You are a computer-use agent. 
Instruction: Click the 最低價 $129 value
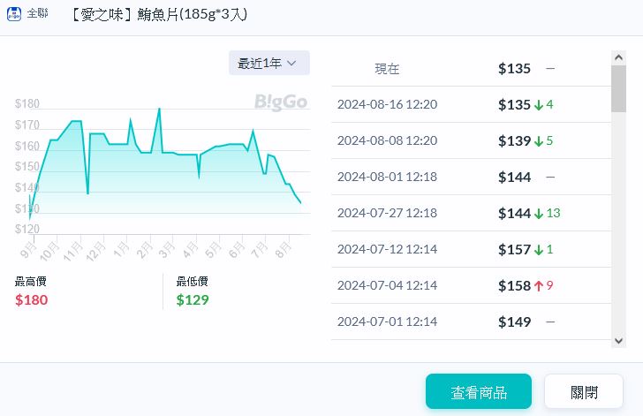pyautogui.click(x=193, y=299)
